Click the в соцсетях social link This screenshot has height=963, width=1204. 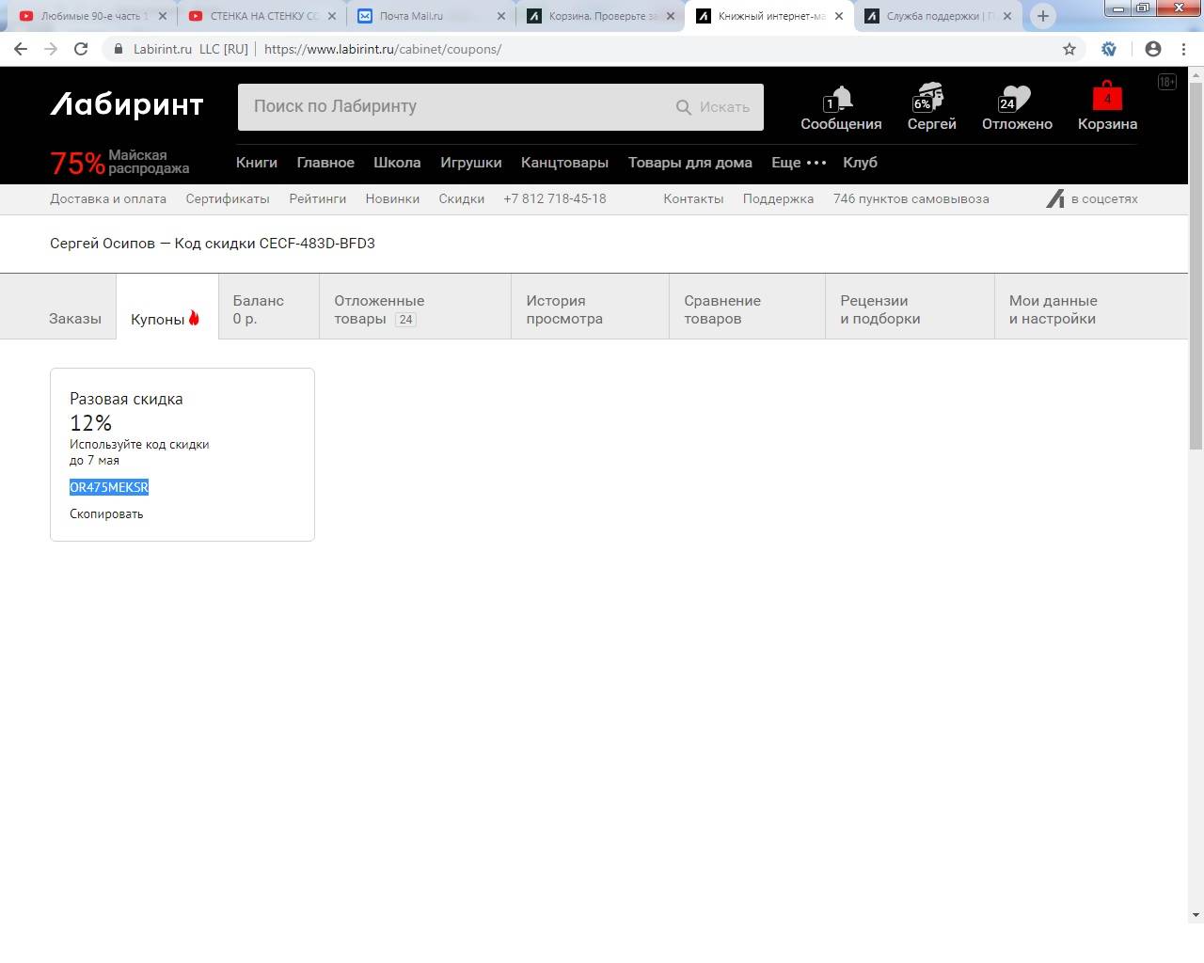click(x=1092, y=198)
